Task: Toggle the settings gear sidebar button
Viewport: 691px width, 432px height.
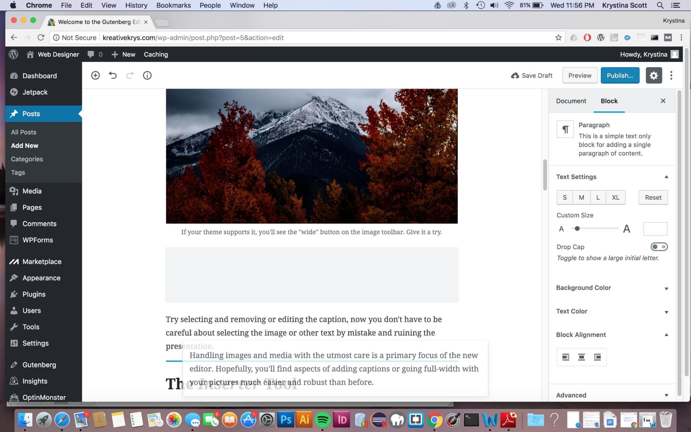Action: (654, 75)
